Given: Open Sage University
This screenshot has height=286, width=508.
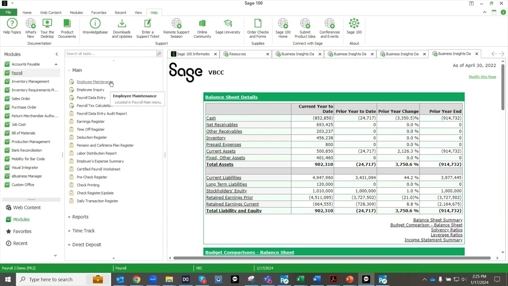Looking at the screenshot, I should [x=228, y=26].
